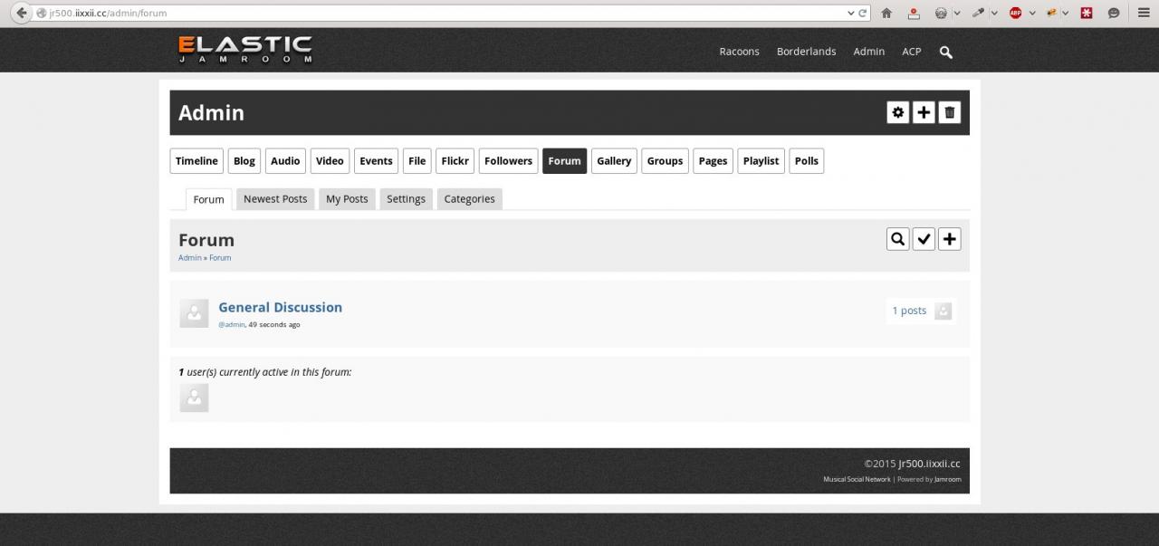Click the 1 posts count

coord(909,311)
